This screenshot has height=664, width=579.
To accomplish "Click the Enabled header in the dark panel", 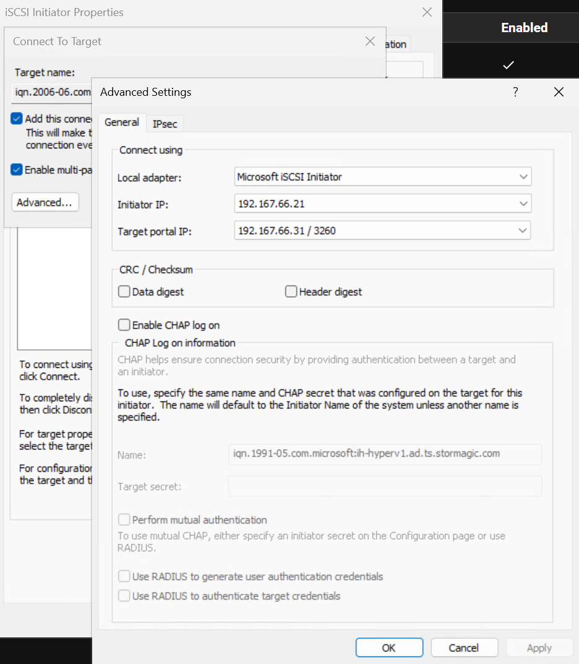I will point(525,28).
